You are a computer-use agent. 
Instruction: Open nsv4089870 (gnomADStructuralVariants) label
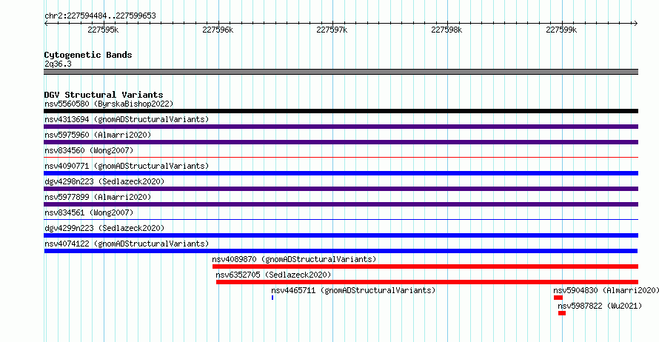(x=294, y=259)
